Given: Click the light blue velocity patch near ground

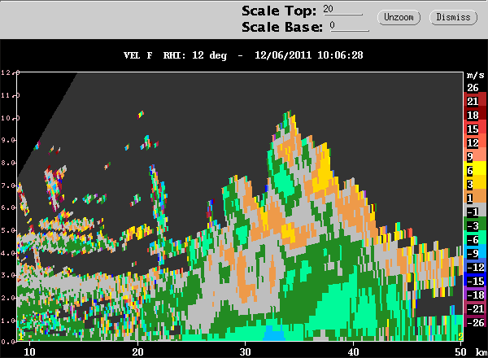Looking at the screenshot, I should pyautogui.click(x=274, y=334).
